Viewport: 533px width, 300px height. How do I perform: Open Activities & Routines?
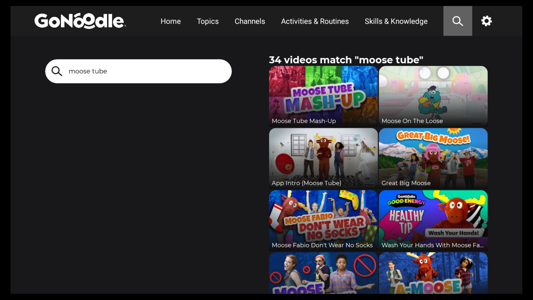pos(315,21)
